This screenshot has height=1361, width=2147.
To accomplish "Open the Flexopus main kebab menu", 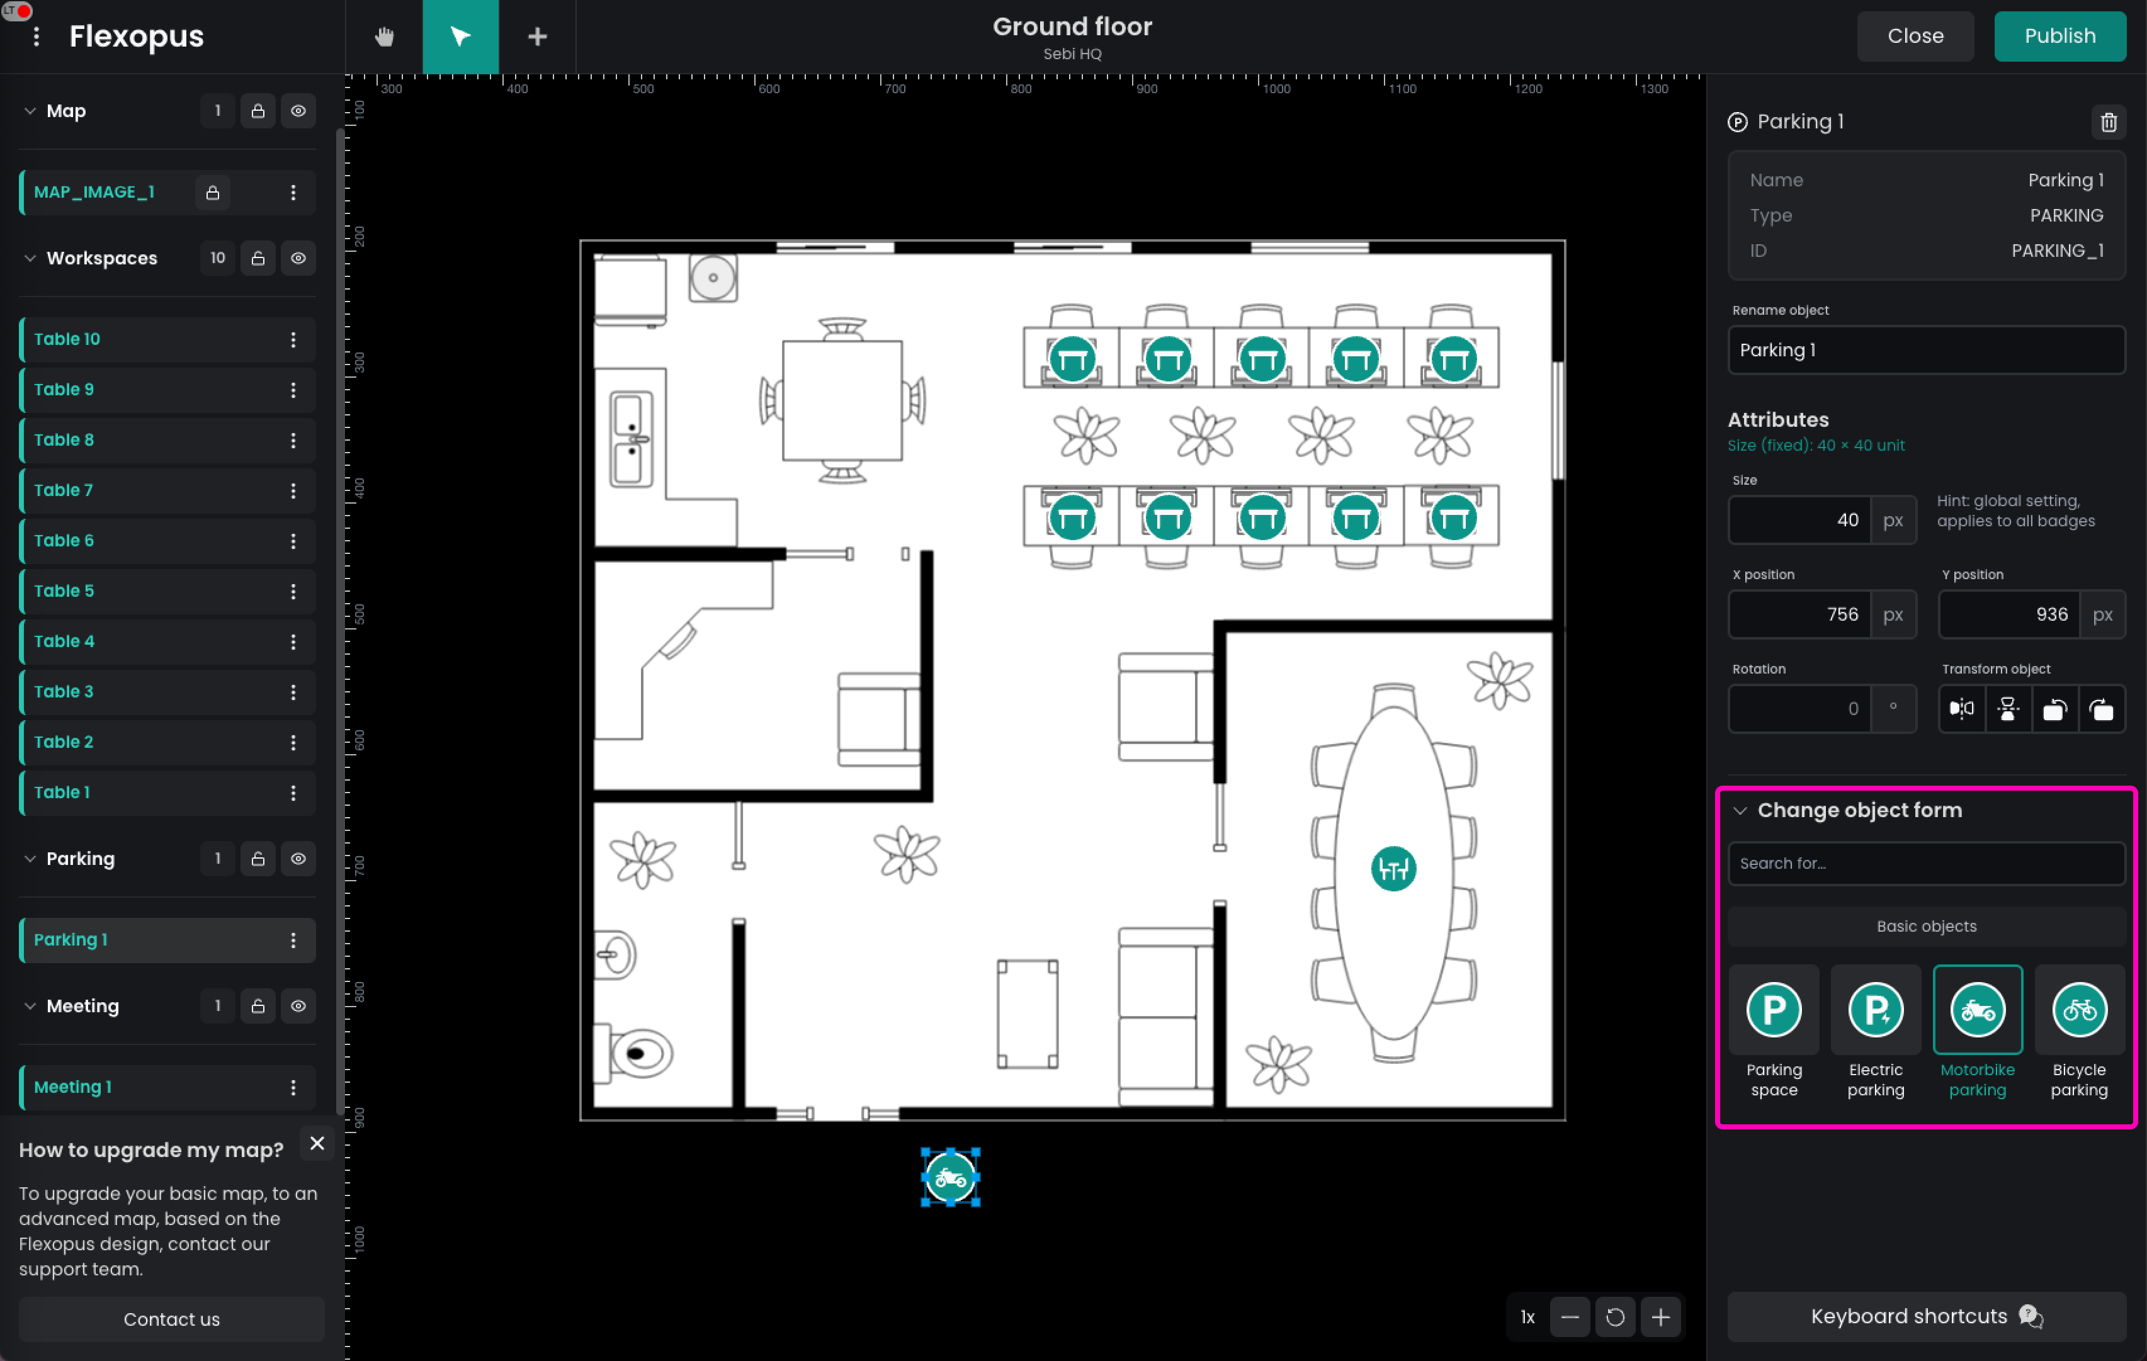I will (x=37, y=37).
